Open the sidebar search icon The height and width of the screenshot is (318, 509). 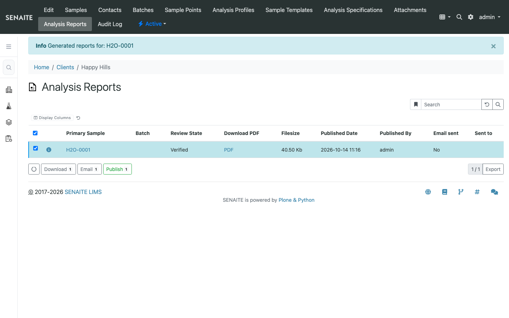[9, 67]
